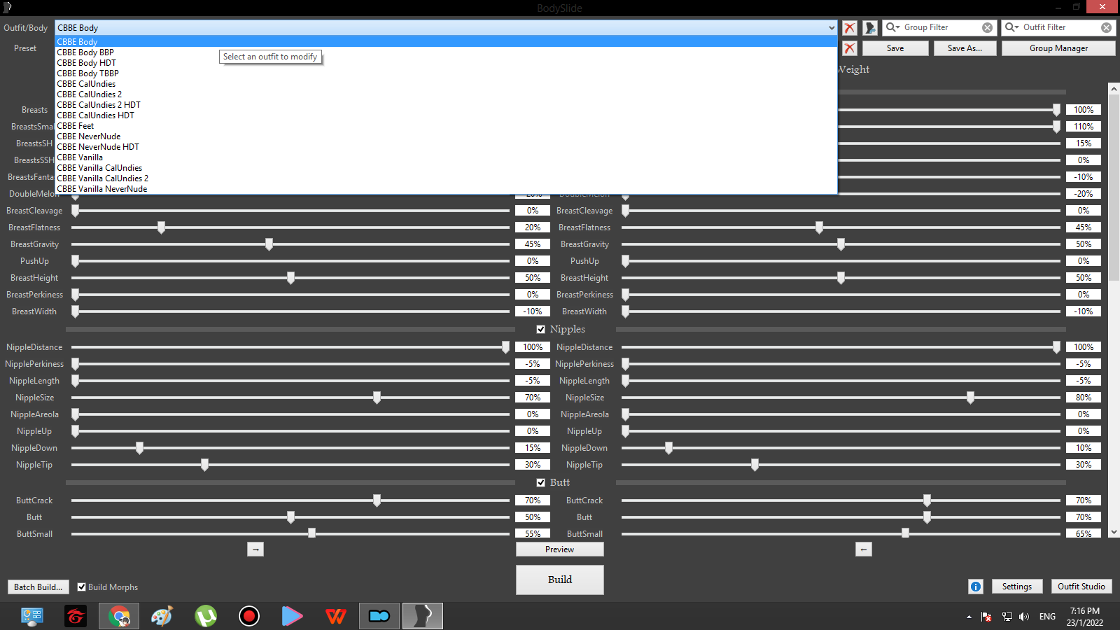
Task: Open Google Chrome from the taskbar
Action: (119, 616)
